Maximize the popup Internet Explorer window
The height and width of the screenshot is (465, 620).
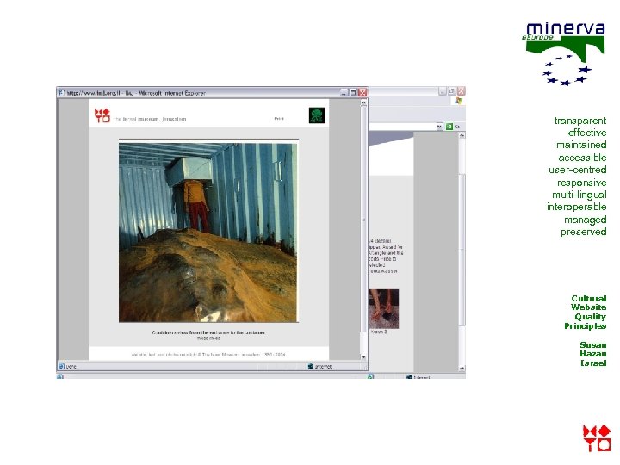click(x=353, y=92)
